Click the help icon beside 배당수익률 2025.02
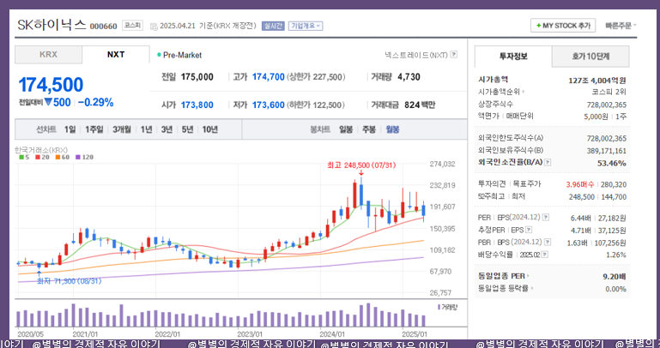 (x=545, y=255)
